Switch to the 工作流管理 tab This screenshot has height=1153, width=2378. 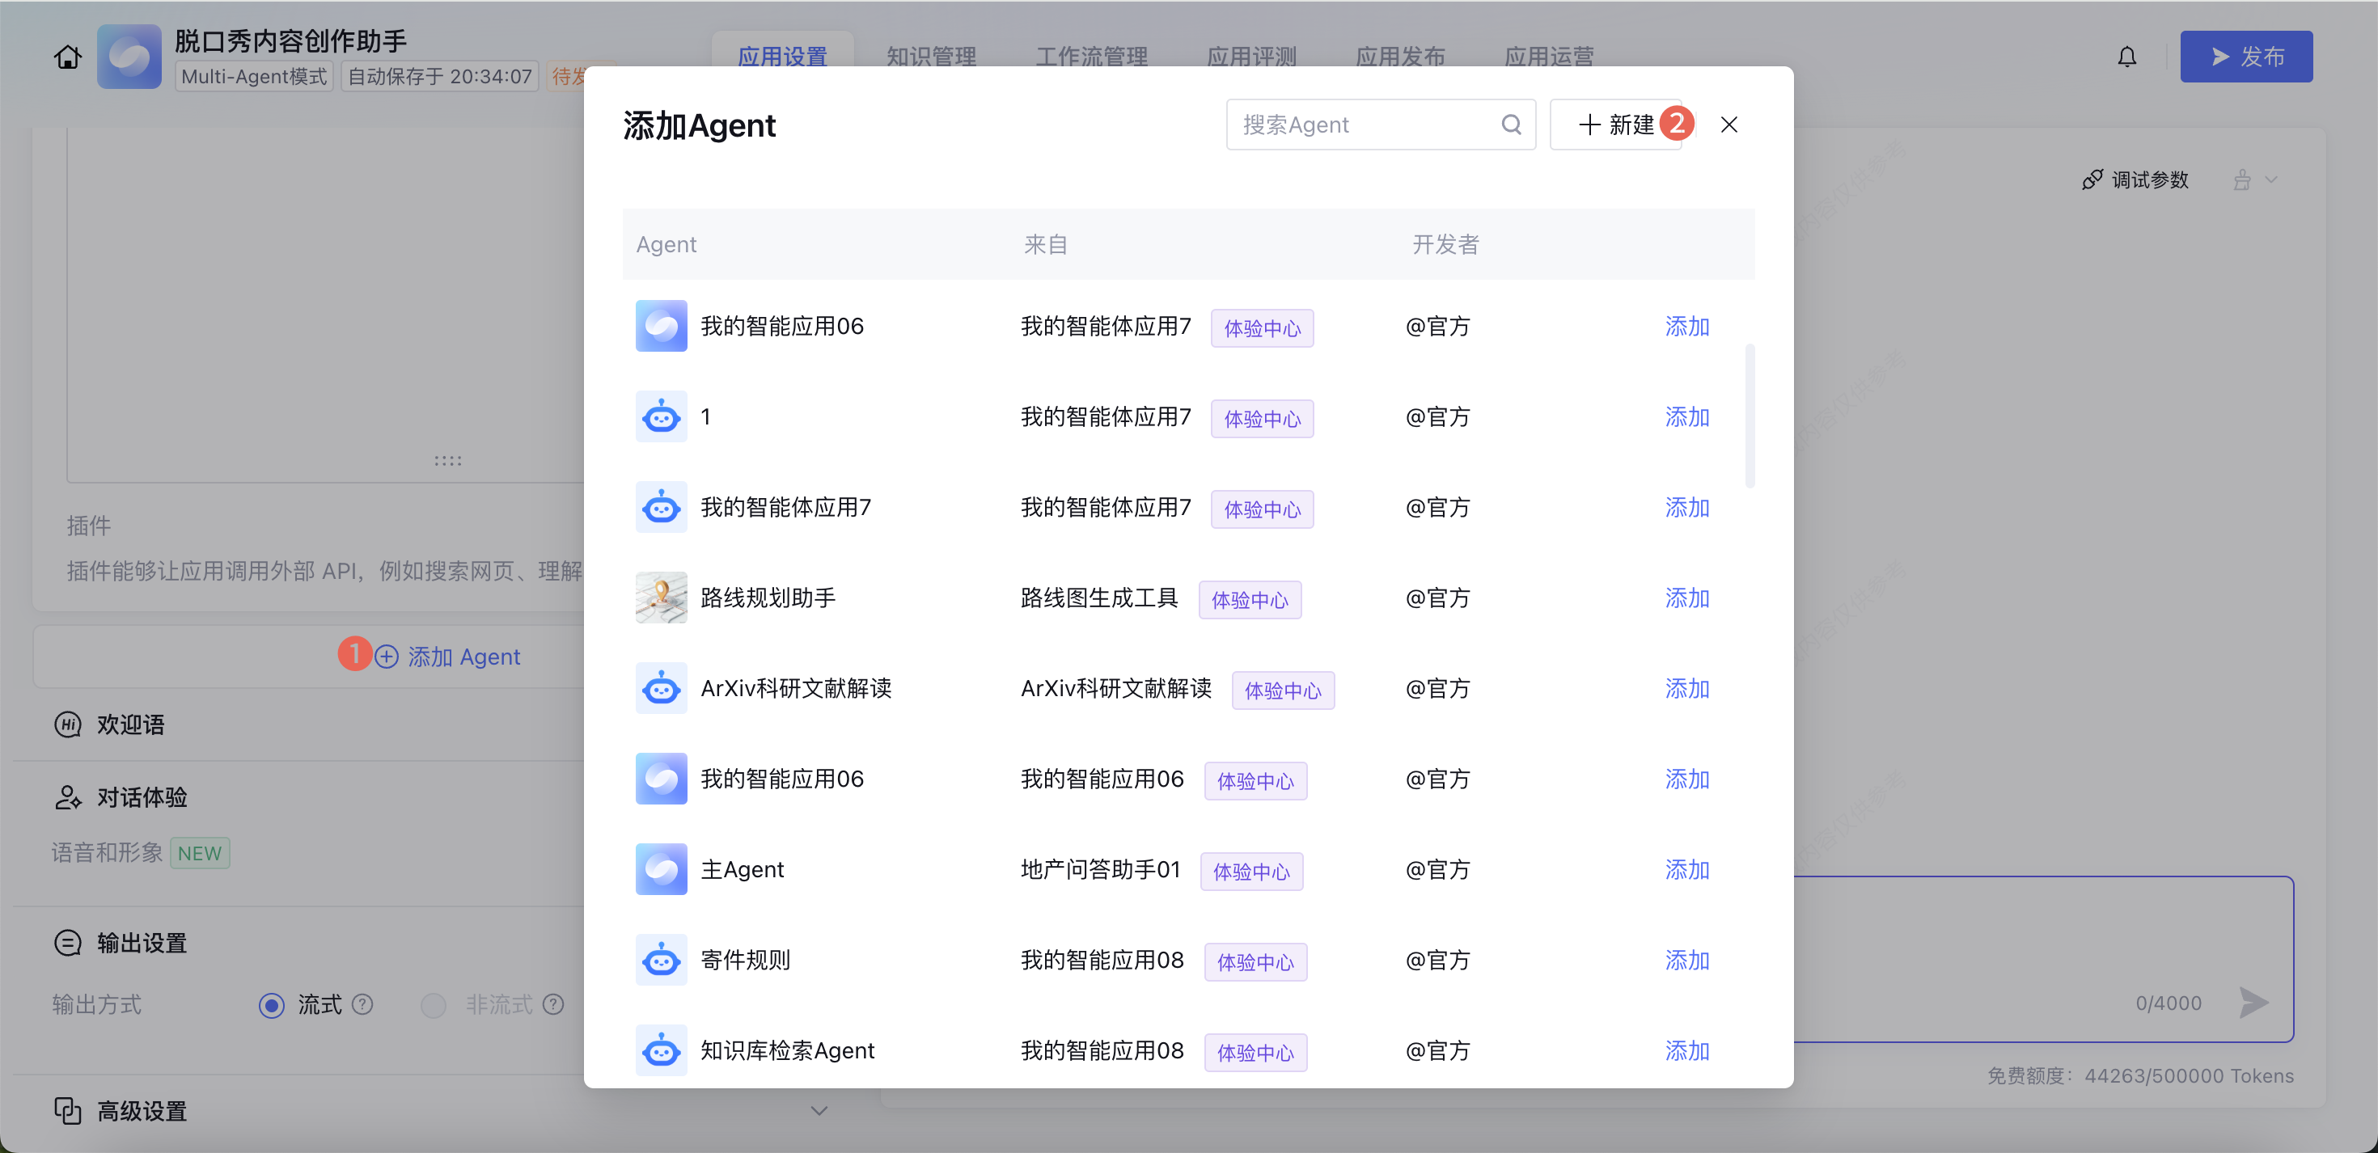[x=1091, y=57]
